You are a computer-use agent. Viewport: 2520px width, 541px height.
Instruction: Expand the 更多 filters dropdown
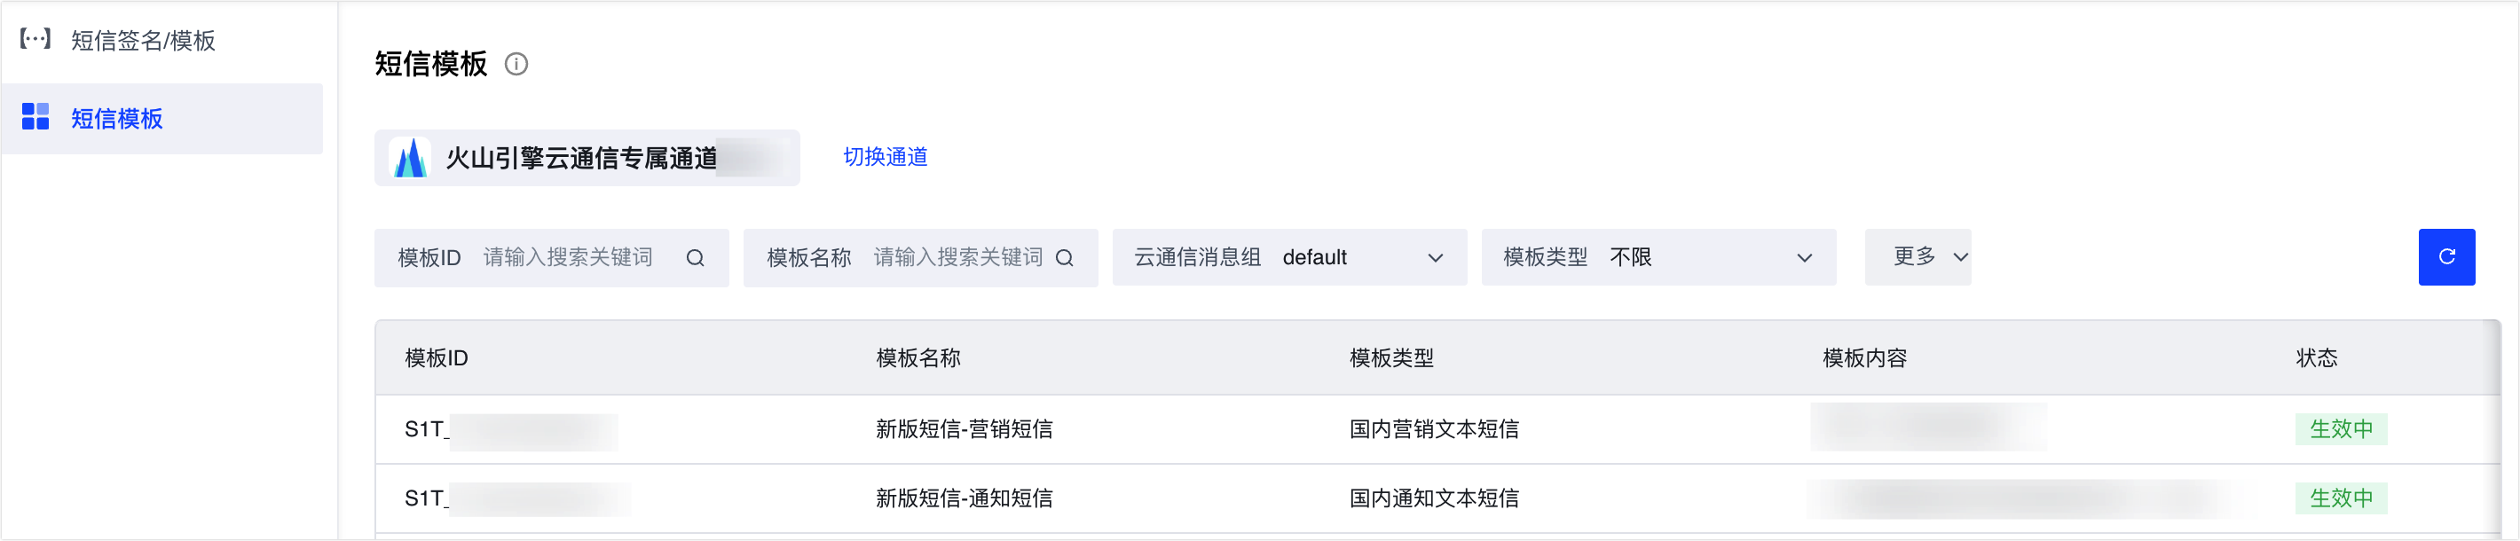(x=1918, y=257)
